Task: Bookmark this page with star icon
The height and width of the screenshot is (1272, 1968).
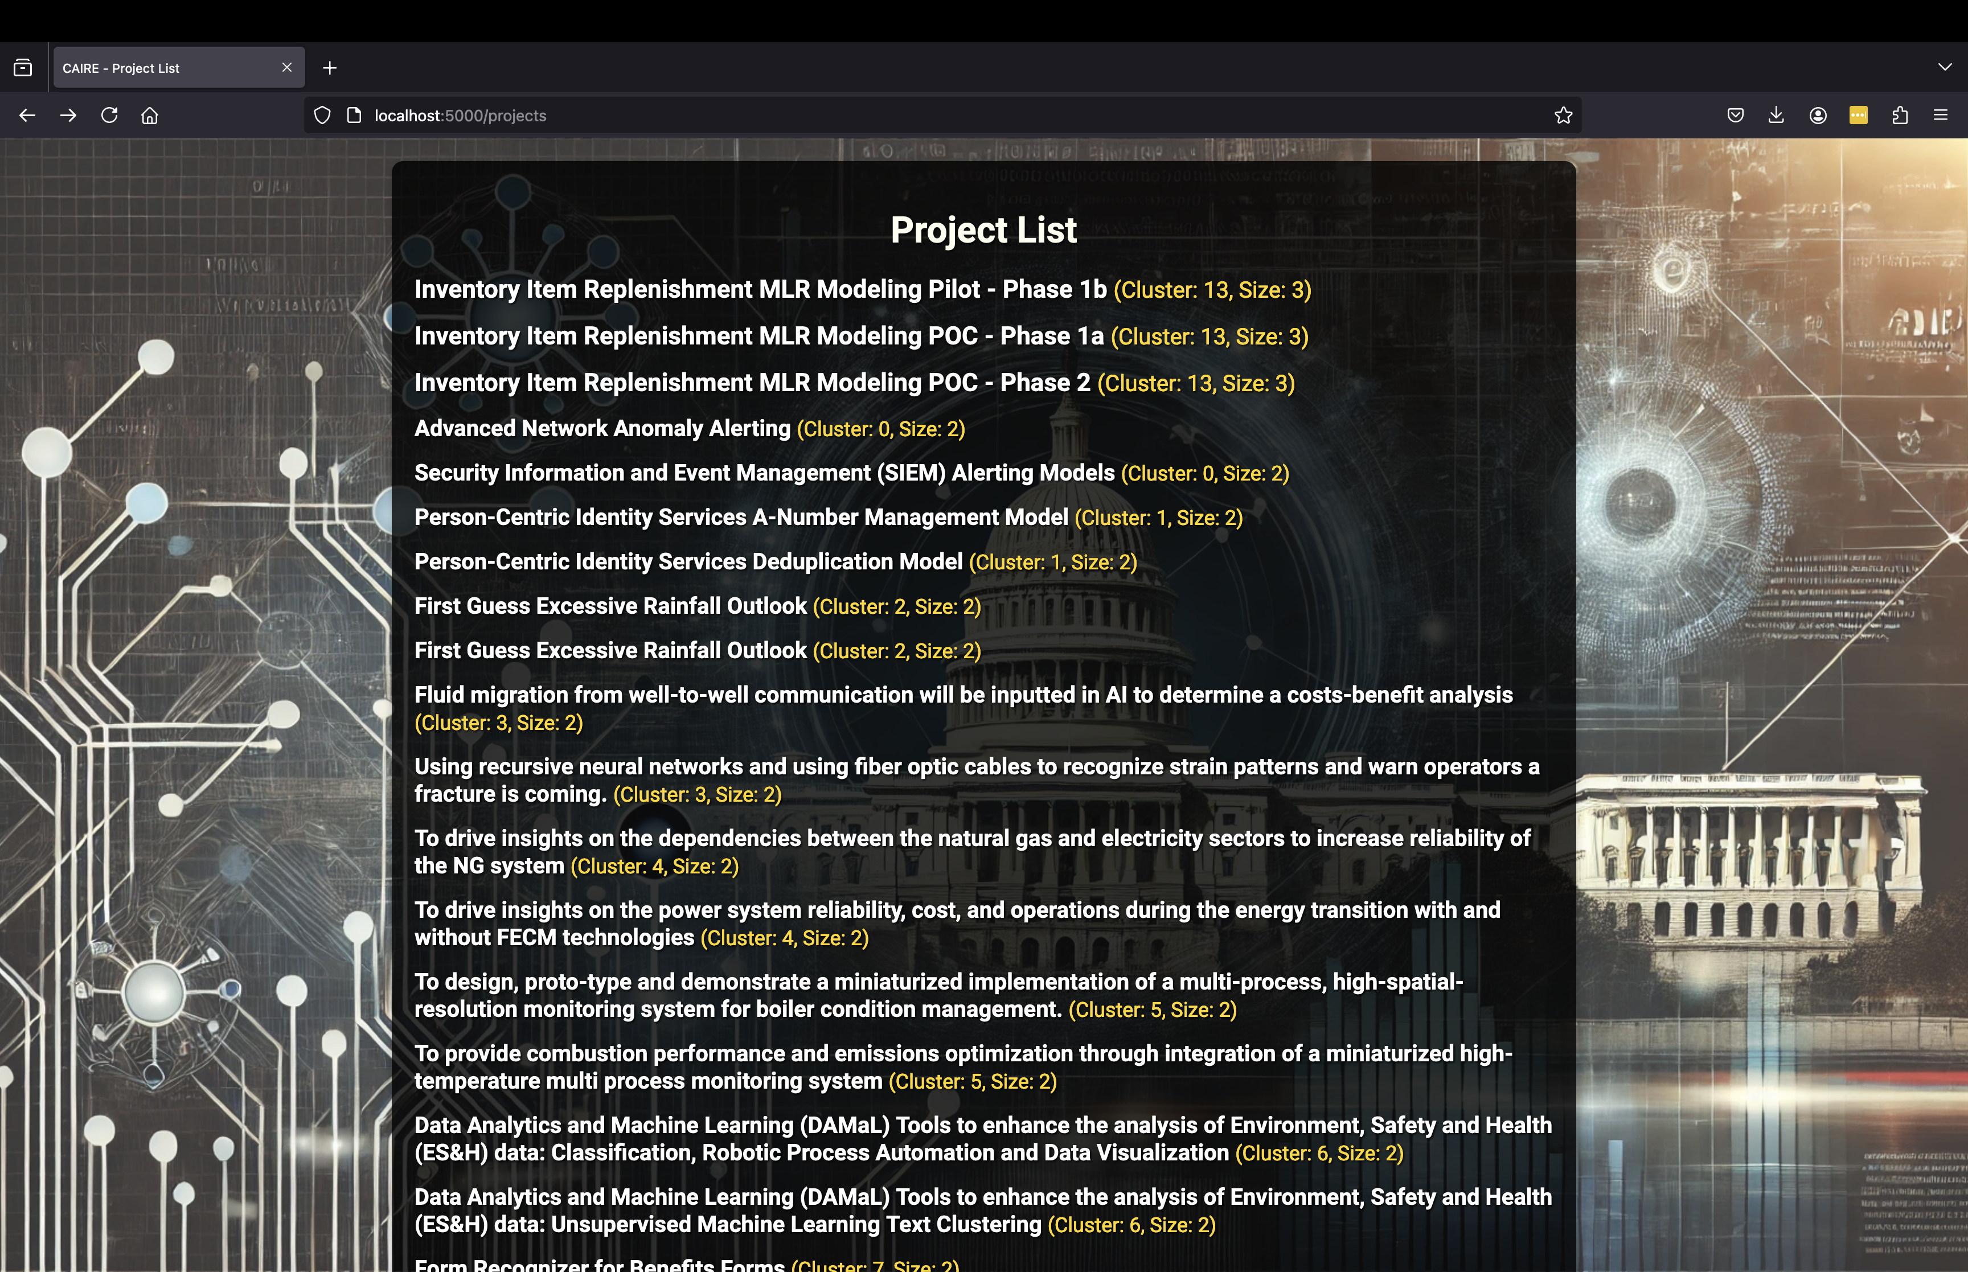Action: (1563, 116)
